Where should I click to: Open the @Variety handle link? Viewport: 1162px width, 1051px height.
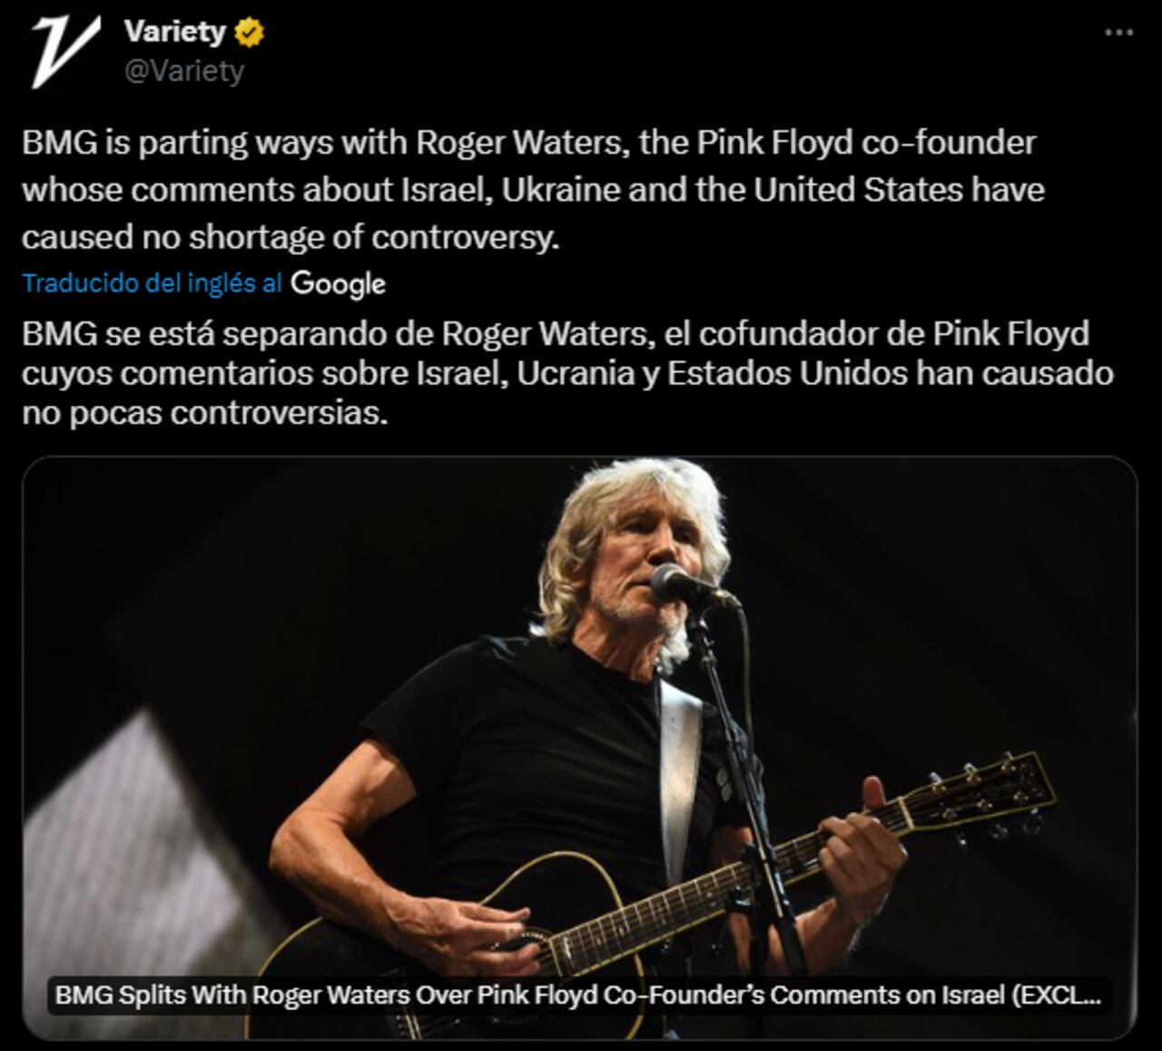coord(184,71)
